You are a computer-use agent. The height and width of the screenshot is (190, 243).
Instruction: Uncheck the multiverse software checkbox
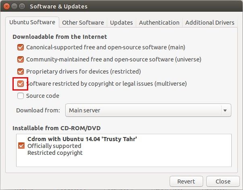point(21,84)
